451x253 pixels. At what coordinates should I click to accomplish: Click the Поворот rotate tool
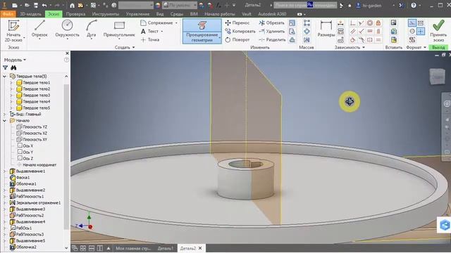pos(237,40)
